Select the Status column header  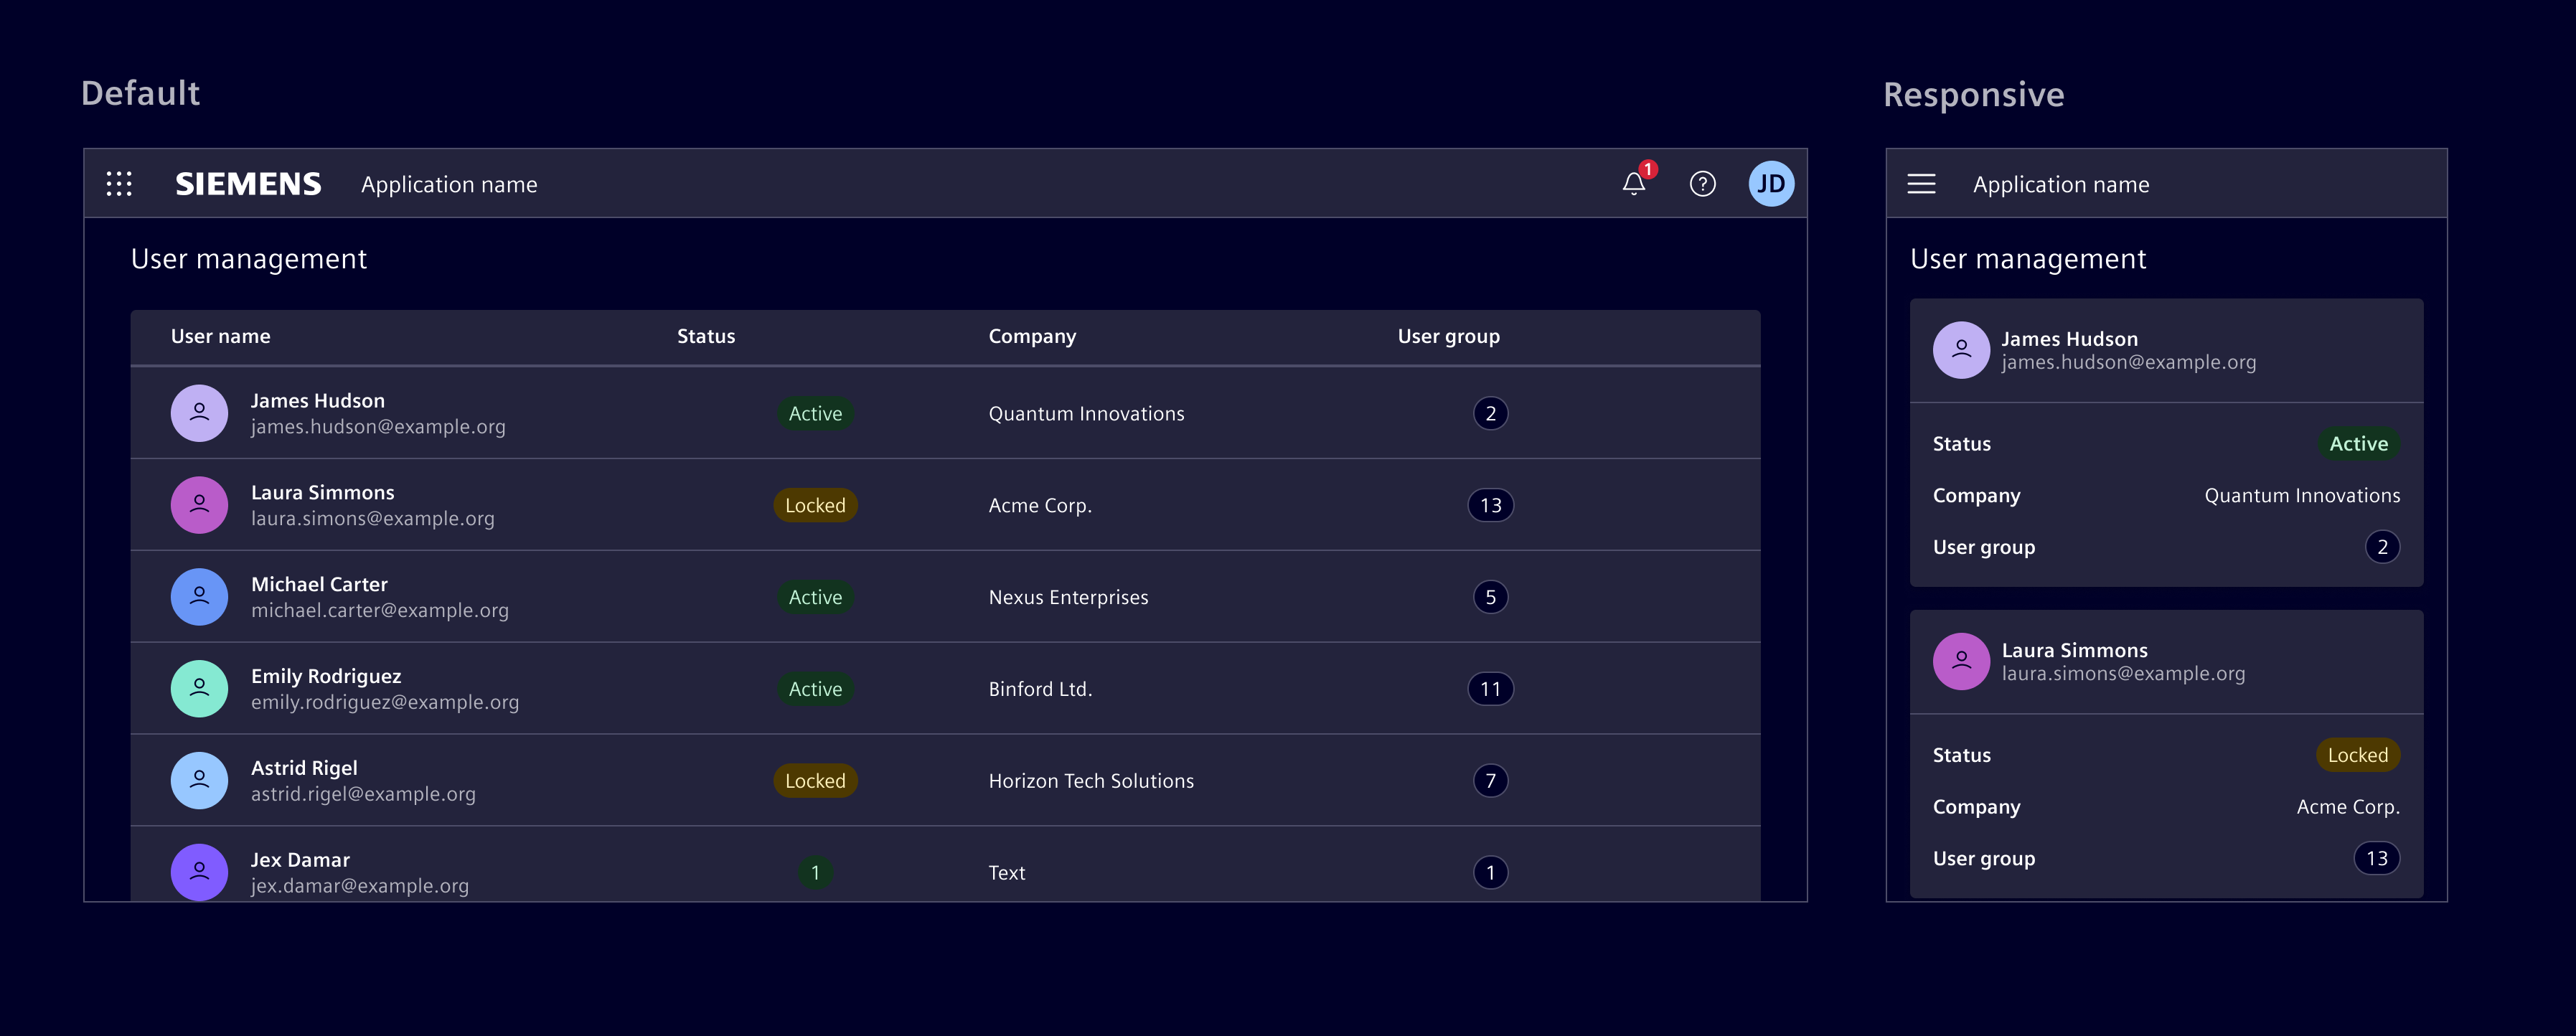[x=705, y=336]
